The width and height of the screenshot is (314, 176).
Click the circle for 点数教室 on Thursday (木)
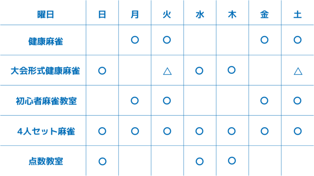[x=232, y=160]
